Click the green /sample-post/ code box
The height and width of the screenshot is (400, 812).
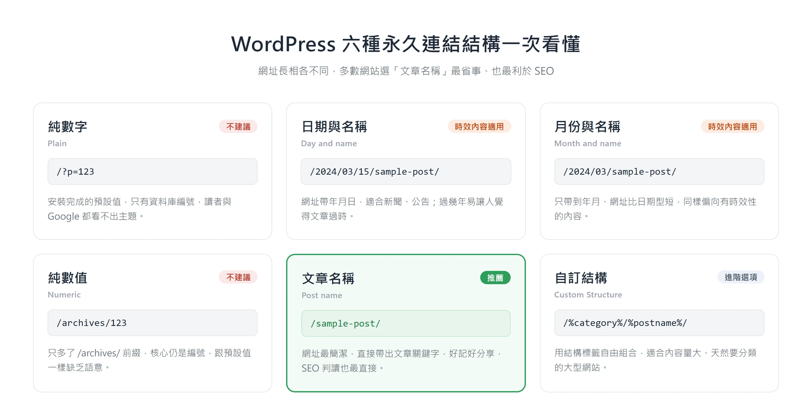(x=406, y=323)
